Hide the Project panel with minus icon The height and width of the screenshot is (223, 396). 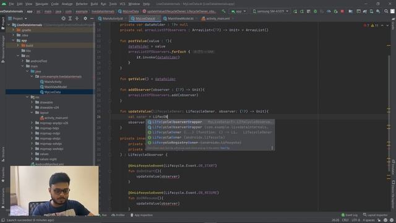click(92, 19)
